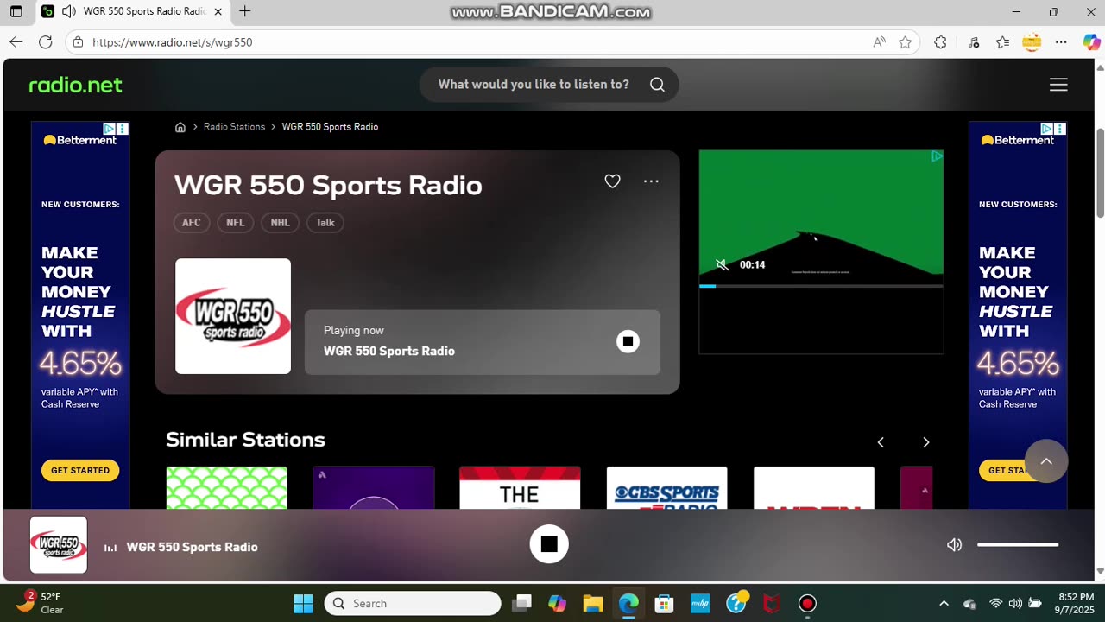The image size is (1105, 622).
Task: Select the AFC tag
Action: click(x=192, y=223)
